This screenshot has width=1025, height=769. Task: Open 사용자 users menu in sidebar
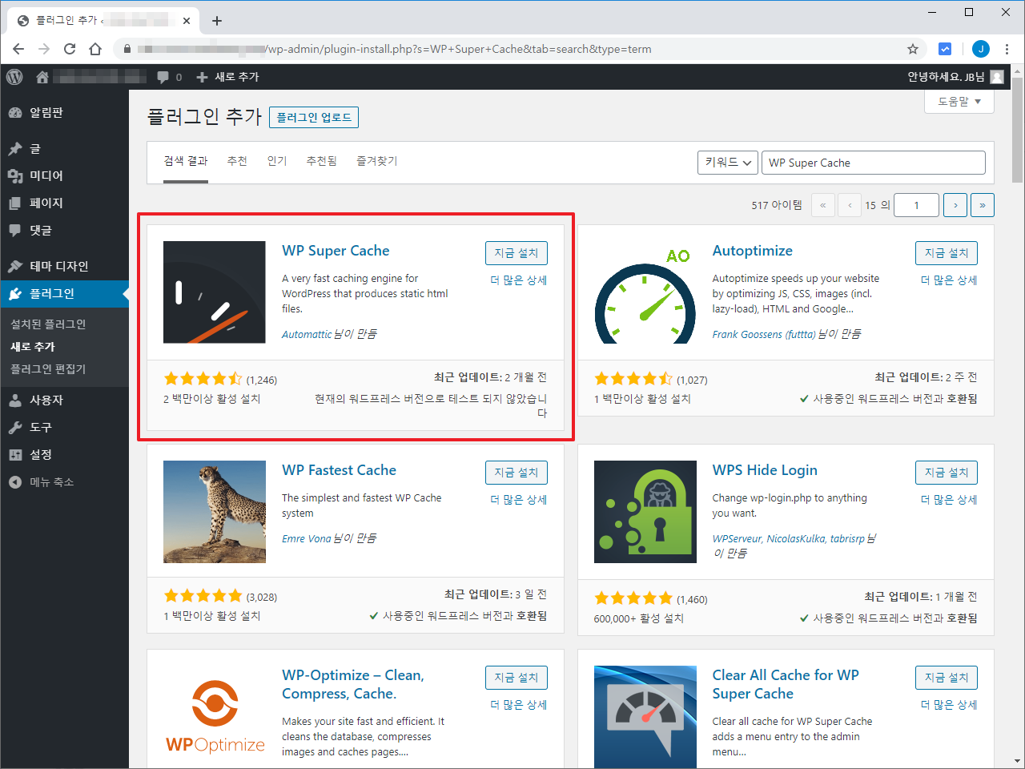coord(64,401)
